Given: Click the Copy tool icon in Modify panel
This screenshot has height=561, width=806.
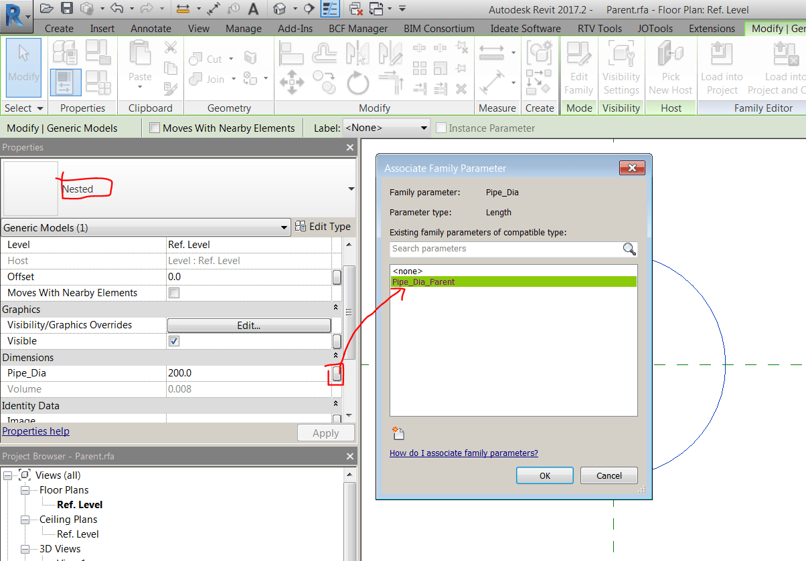Looking at the screenshot, I should pyautogui.click(x=324, y=83).
